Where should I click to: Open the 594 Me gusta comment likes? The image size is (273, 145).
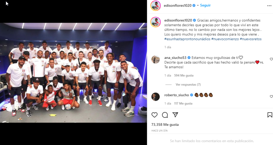184,75
